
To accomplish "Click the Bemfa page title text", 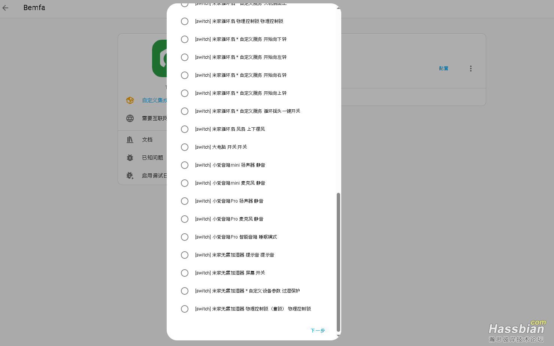I will [34, 7].
